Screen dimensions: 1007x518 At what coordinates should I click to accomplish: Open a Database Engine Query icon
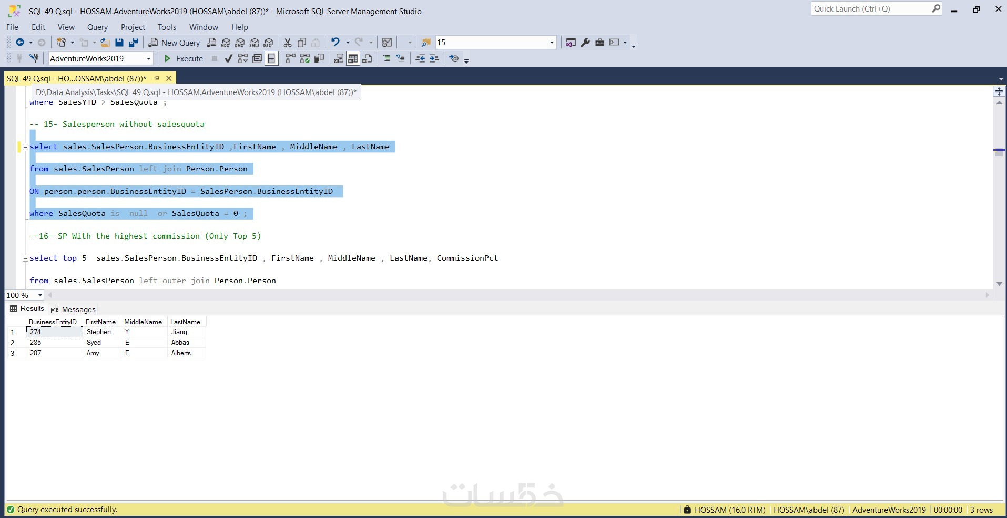point(211,43)
